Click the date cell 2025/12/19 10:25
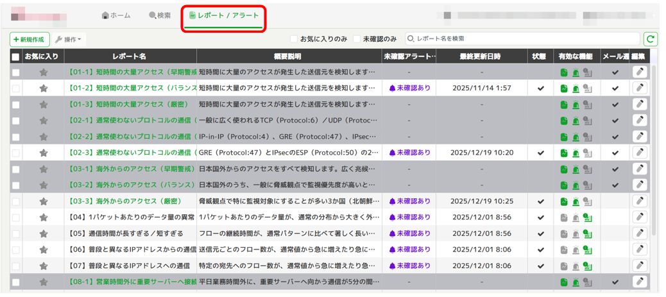Viewport: 666px width, 297px height. [482, 201]
